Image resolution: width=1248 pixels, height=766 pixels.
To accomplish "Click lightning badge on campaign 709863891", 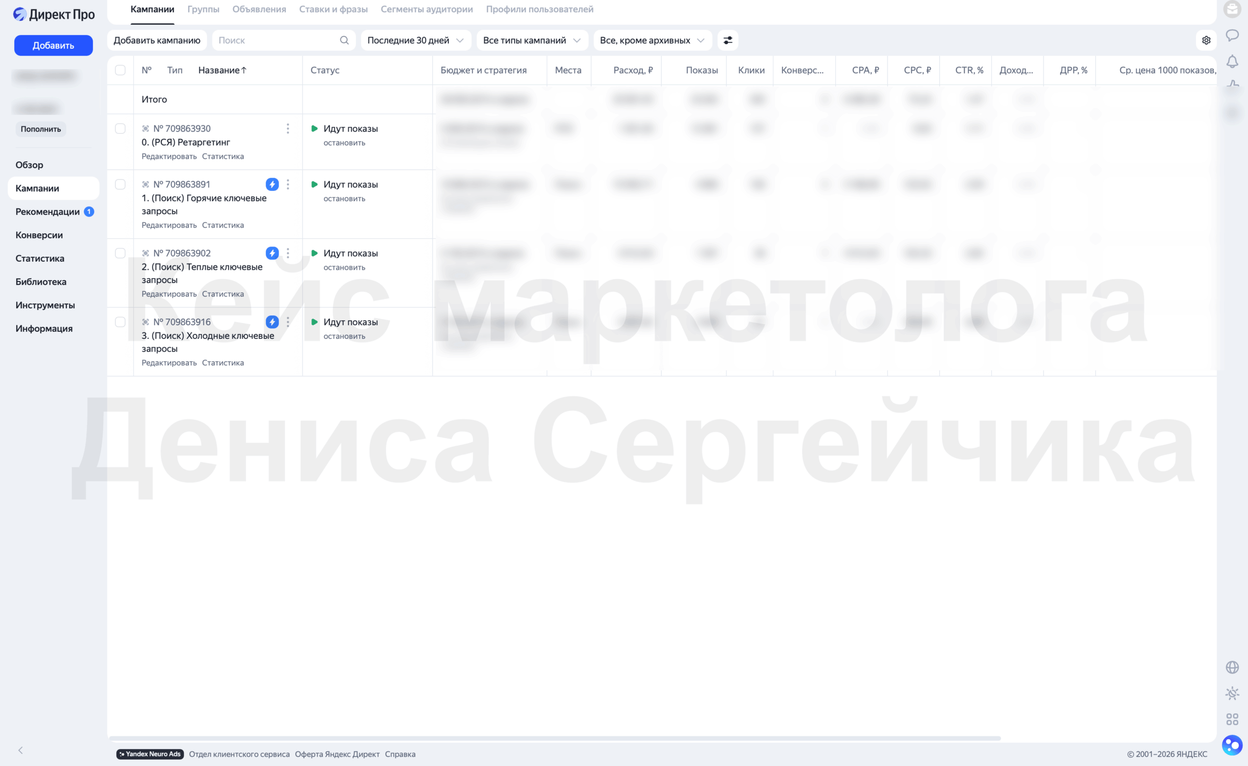I will (x=273, y=185).
